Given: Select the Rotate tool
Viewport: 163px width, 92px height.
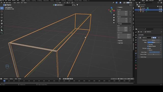Looking at the screenshot, I should (2, 18).
